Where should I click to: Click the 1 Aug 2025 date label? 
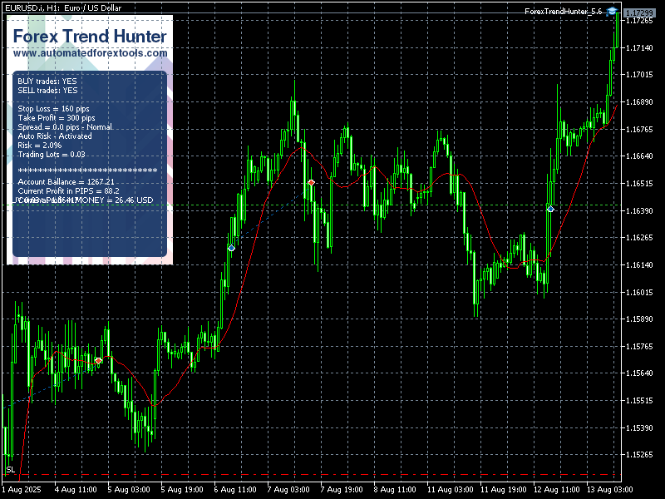pos(22,490)
